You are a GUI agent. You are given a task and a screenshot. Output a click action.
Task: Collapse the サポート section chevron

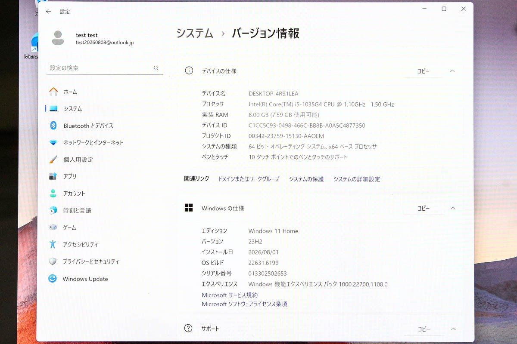(453, 329)
